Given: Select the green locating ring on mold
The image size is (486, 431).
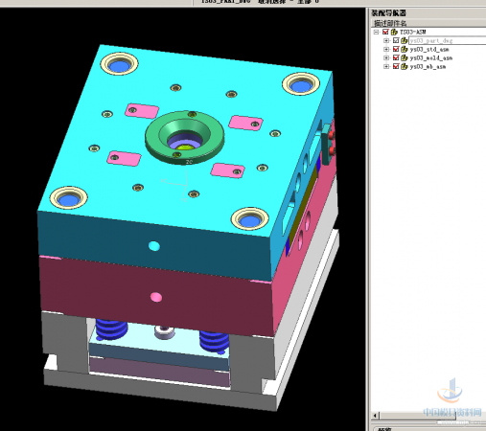Looking at the screenshot, I should coord(185,137).
